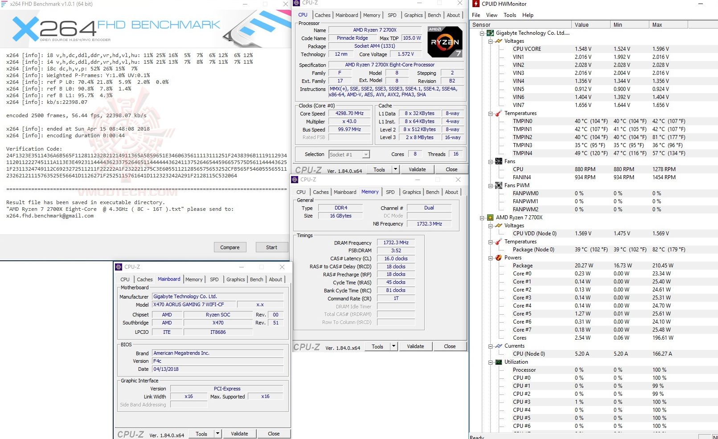Start the x264 FHD benchmark
Image resolution: width=718 pixels, height=439 pixels.
click(271, 247)
